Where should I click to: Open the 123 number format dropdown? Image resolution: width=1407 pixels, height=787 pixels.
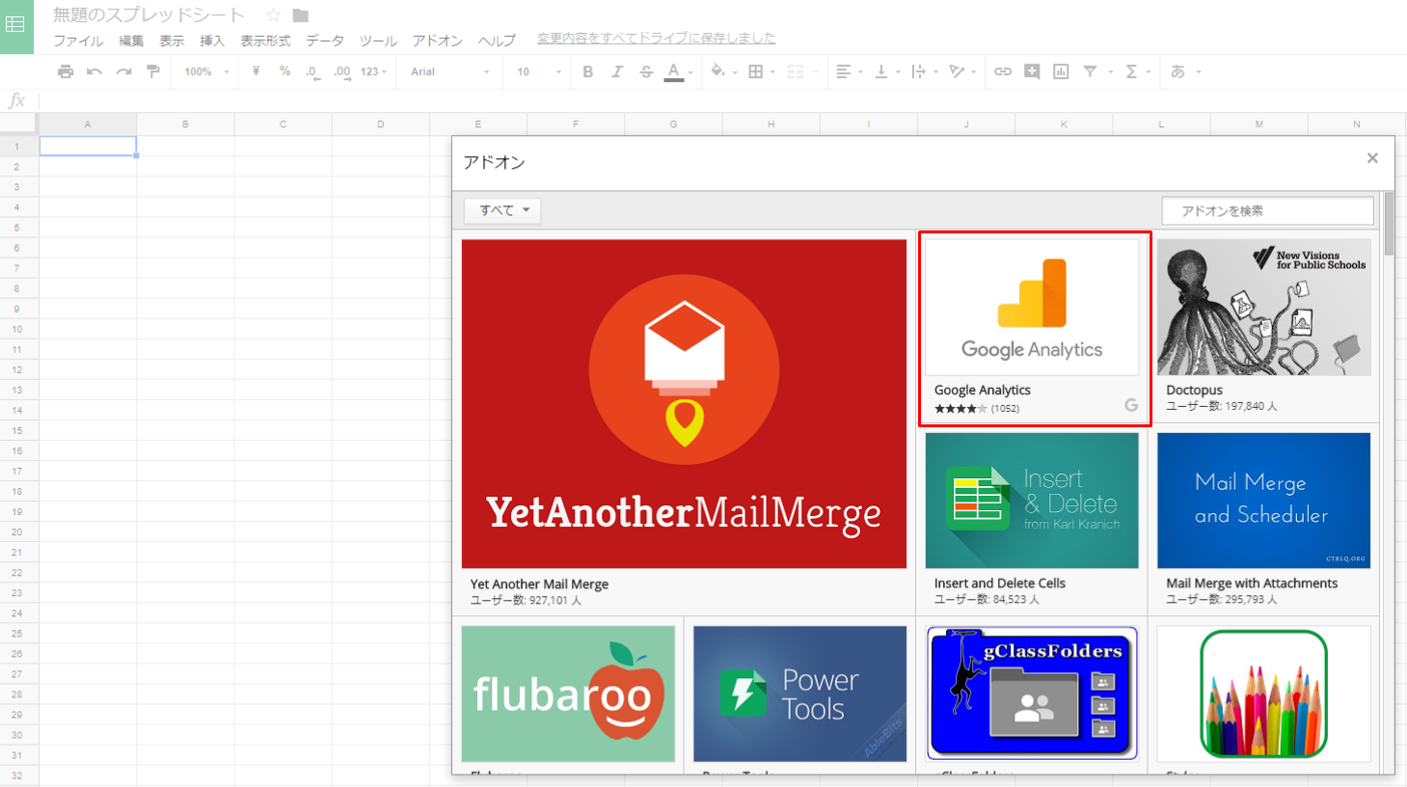pyautogui.click(x=373, y=71)
